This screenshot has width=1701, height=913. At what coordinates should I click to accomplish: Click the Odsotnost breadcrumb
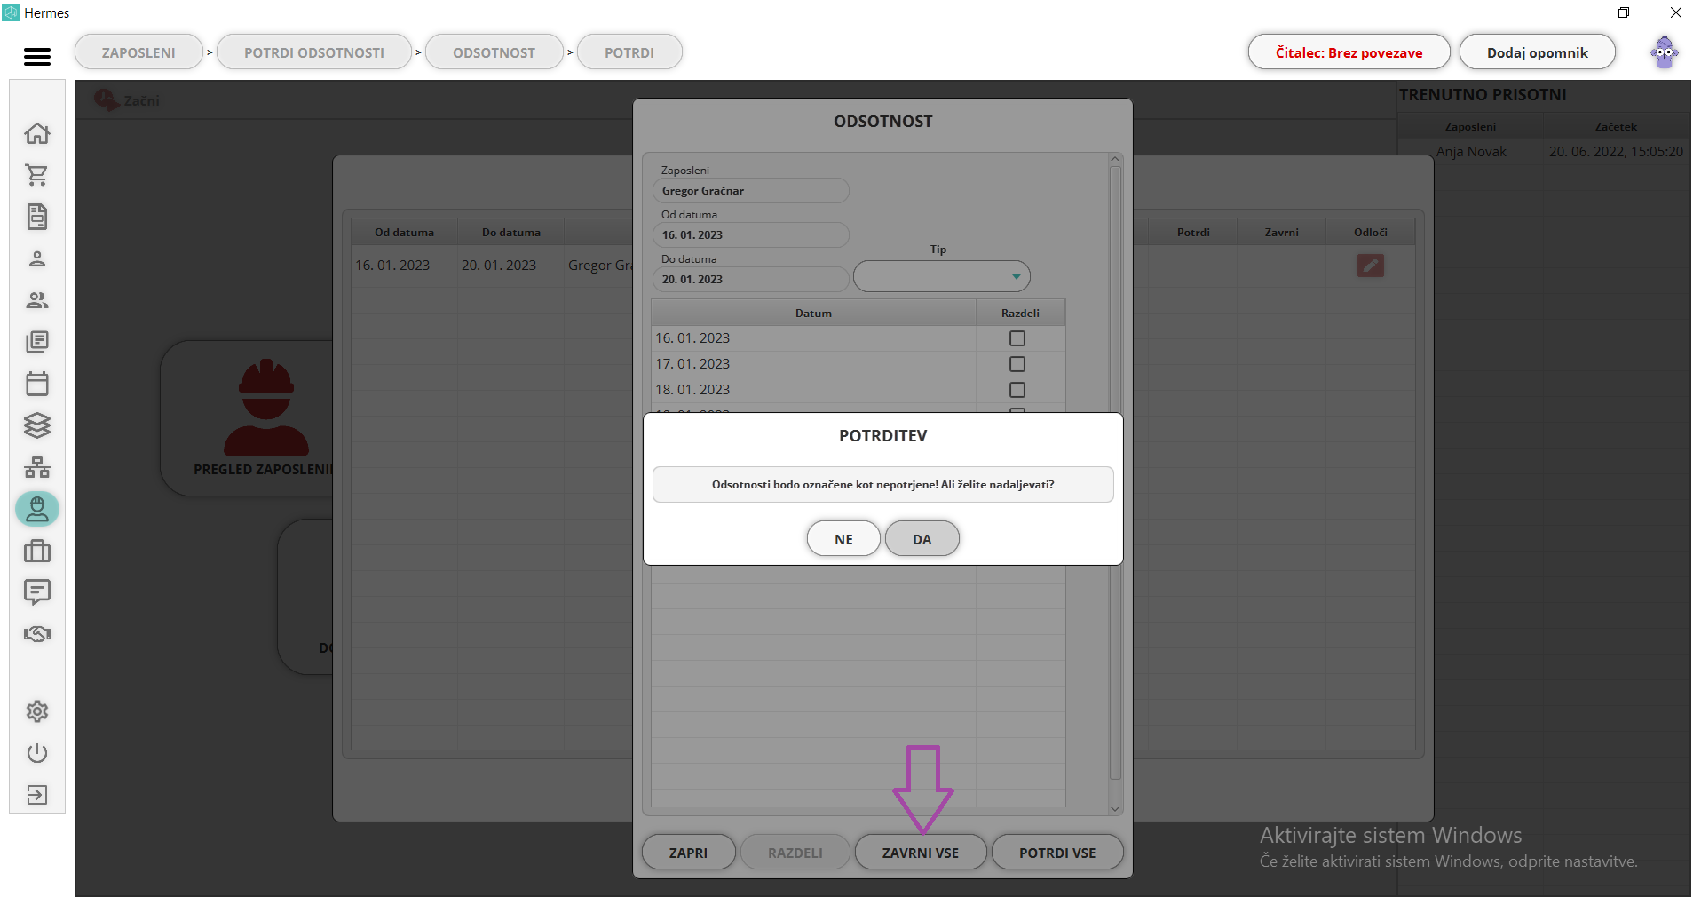(x=494, y=52)
